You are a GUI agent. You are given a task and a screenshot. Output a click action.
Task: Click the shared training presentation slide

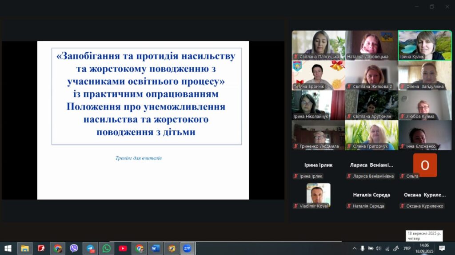pos(143,120)
